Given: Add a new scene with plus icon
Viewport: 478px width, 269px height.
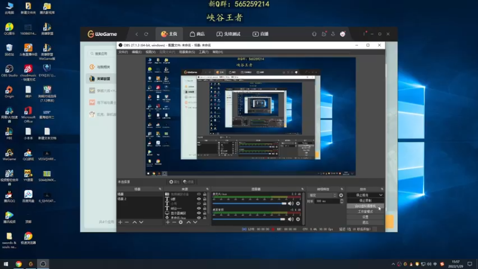Looking at the screenshot, I should pos(120,222).
